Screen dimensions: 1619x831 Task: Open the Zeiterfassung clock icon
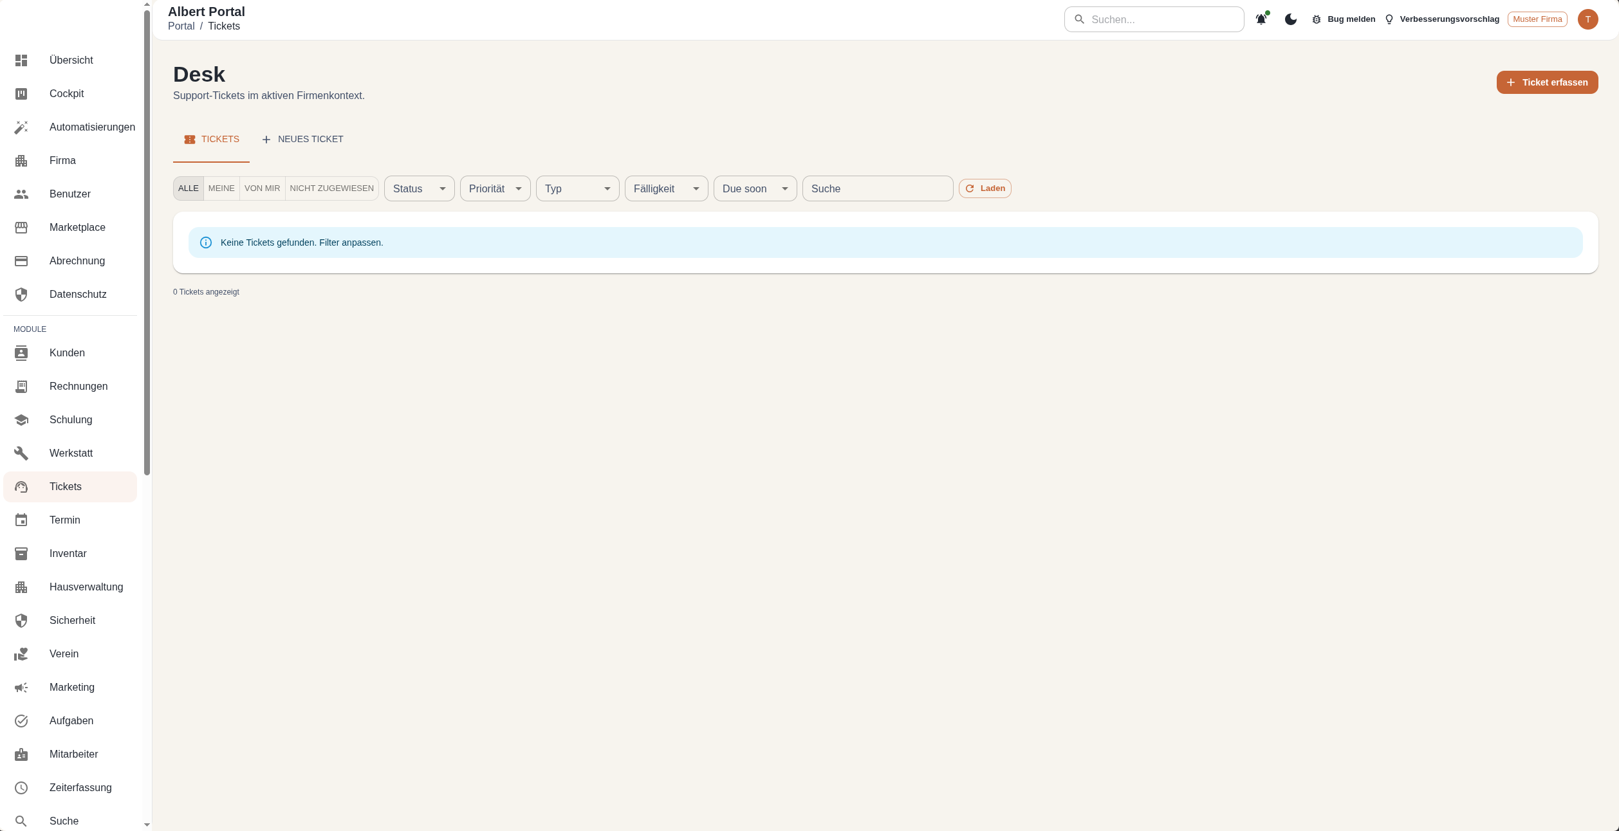(x=21, y=788)
